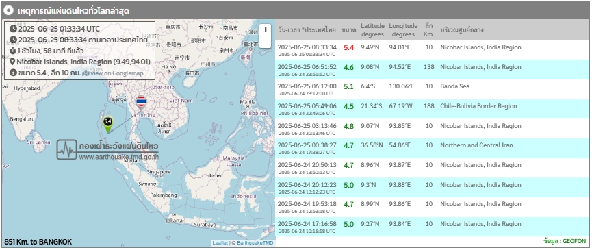Click the ลึก Km. depth column header
The height and width of the screenshot is (250, 592).
(x=429, y=30)
